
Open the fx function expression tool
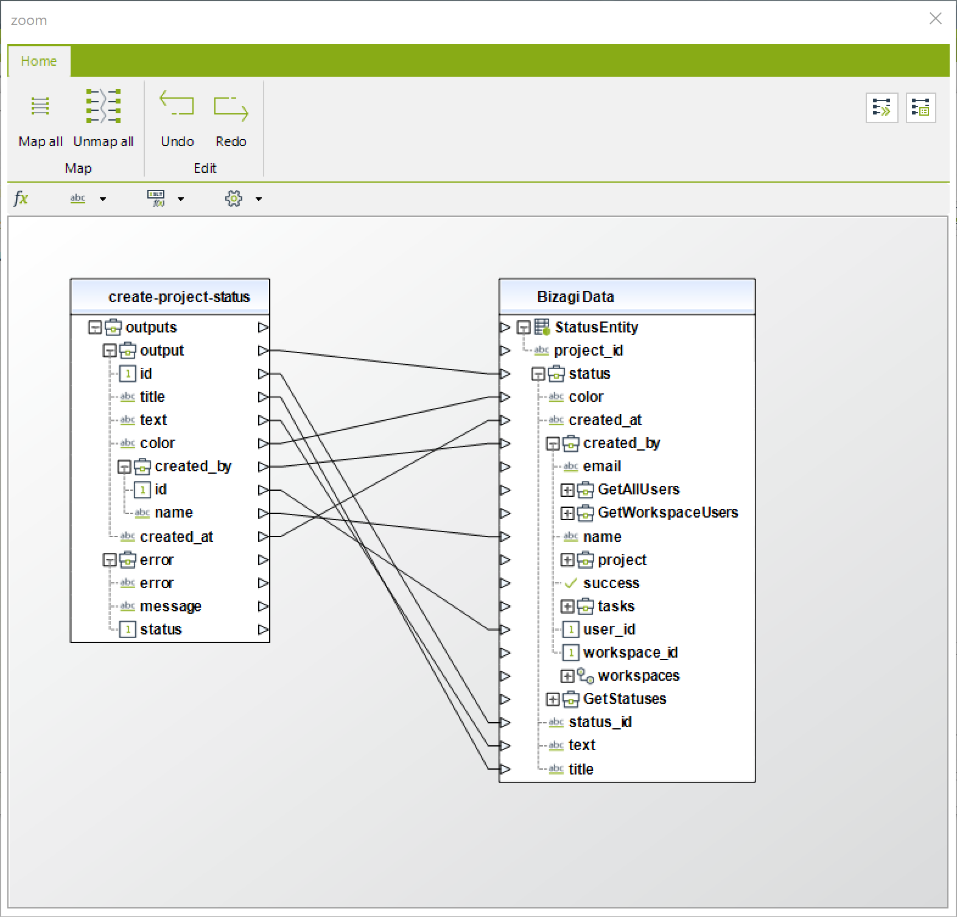[x=21, y=198]
